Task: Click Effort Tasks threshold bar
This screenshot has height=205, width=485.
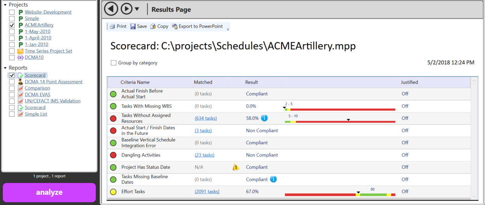Action: [339, 194]
